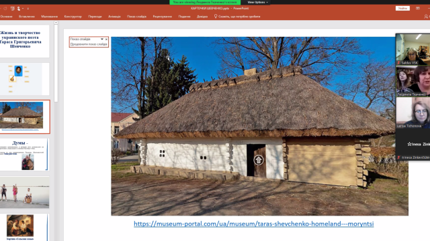Click the Share person icon
The width and height of the screenshot is (430, 241).
[426, 16]
